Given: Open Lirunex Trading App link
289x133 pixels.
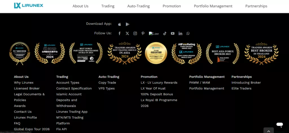Looking at the screenshot, I should [72, 112].
